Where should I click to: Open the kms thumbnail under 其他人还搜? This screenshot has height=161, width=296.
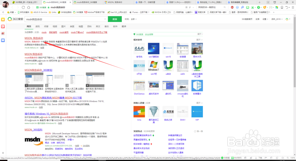tap(139, 112)
